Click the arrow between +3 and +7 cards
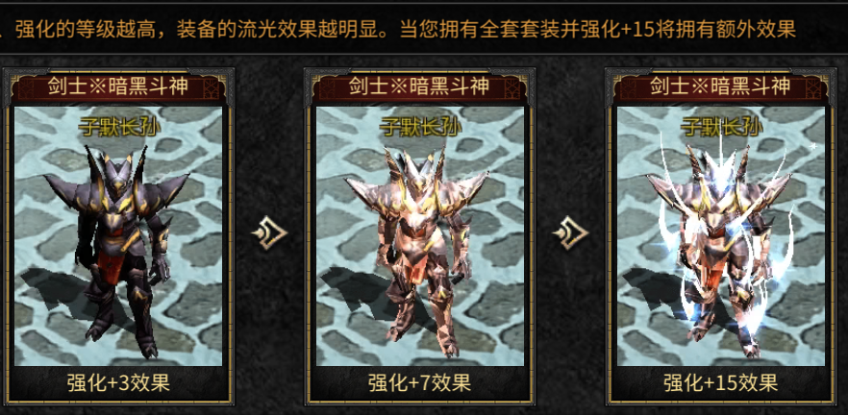This screenshot has height=415, width=848. pyautogui.click(x=269, y=233)
